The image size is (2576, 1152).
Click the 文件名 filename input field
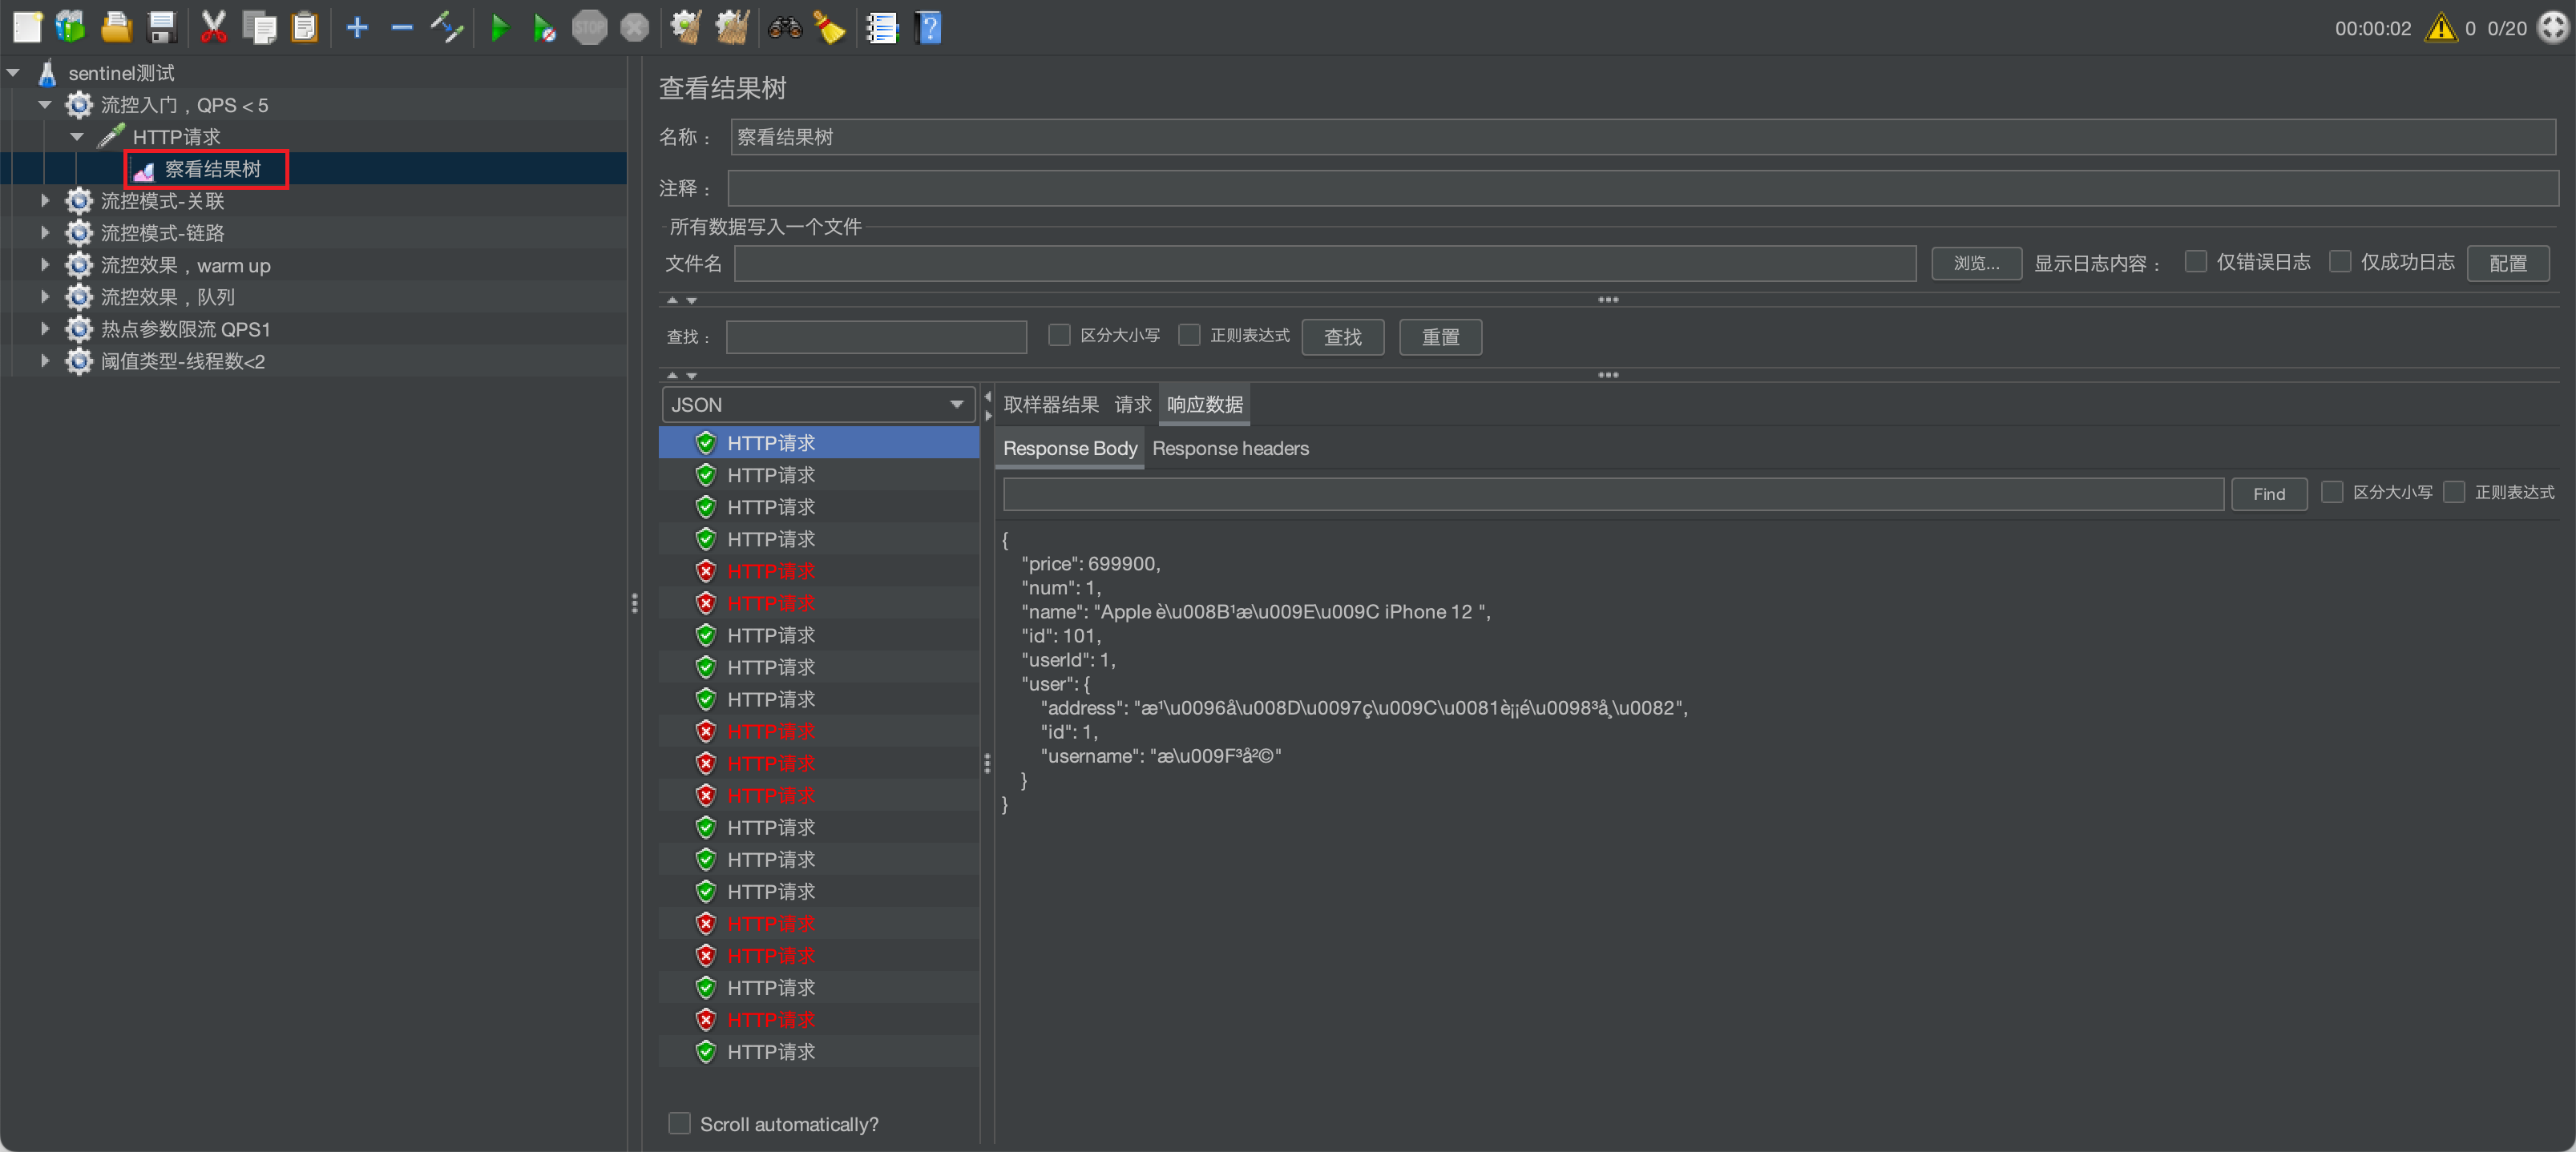(x=1325, y=264)
